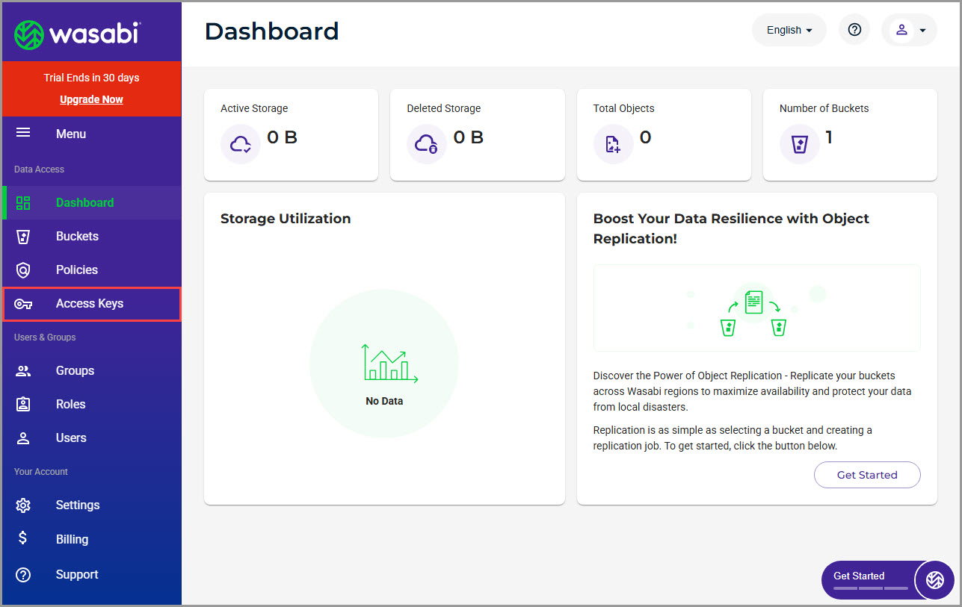
Task: Click the Policies shield icon
Action: pyautogui.click(x=23, y=270)
